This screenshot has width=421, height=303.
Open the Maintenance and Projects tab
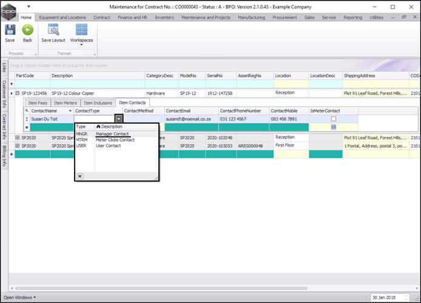[206, 18]
